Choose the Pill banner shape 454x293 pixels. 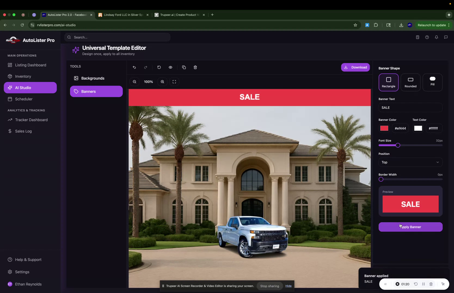[x=432, y=82]
